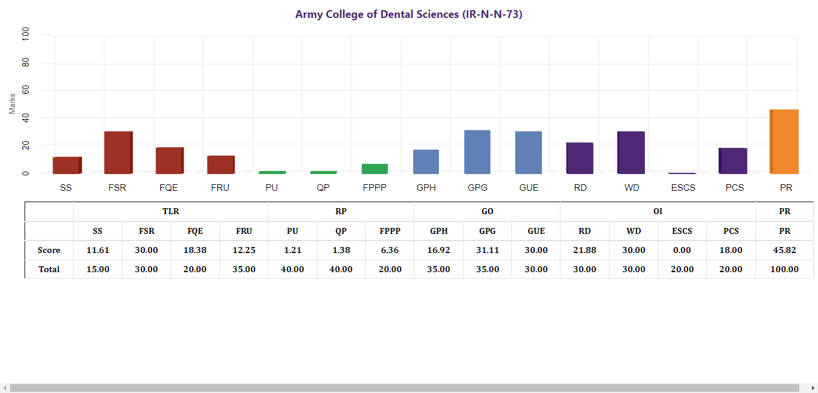Click the PCS purple bar
Image resolution: width=818 pixels, height=393 pixels.
tap(733, 161)
